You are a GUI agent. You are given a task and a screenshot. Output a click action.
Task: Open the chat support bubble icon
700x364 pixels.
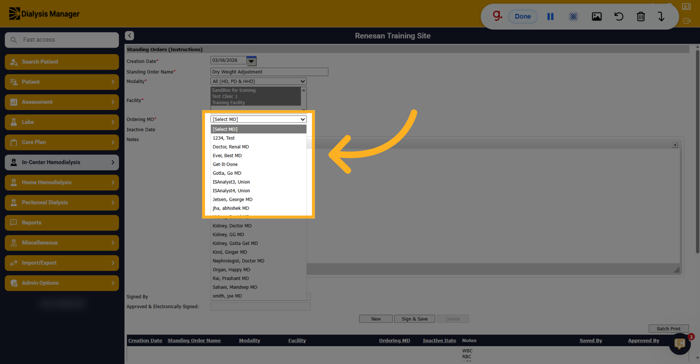(x=679, y=344)
